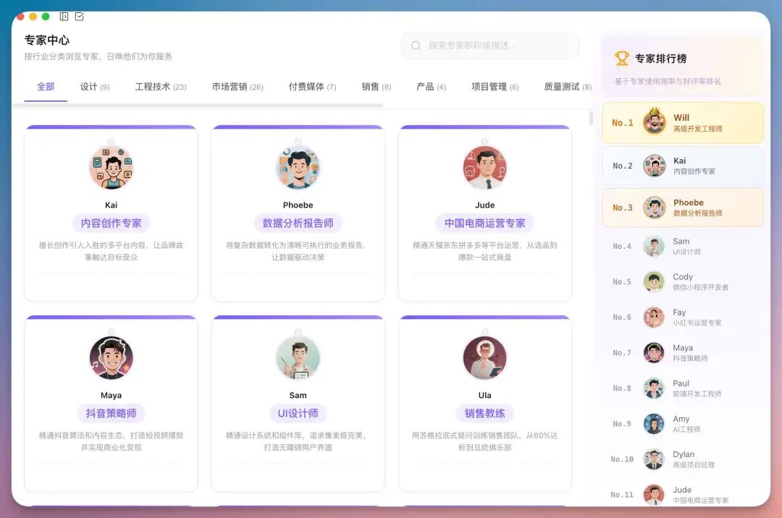Click Maya's headphones avatar on her card
Image resolution: width=782 pixels, height=518 pixels.
coord(110,357)
